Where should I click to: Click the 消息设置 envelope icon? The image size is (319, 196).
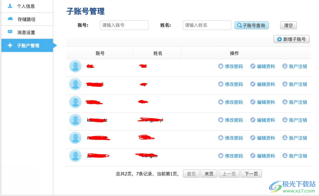coord(10,32)
